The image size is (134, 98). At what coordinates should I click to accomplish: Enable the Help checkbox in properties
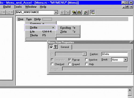(86, 64)
